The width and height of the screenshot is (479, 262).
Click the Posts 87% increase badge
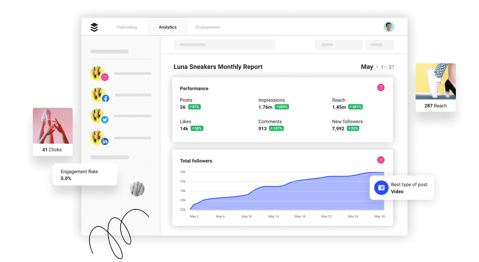point(194,107)
